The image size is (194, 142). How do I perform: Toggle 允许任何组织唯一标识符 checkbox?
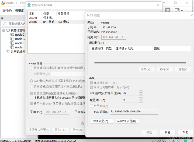[x=91, y=87]
